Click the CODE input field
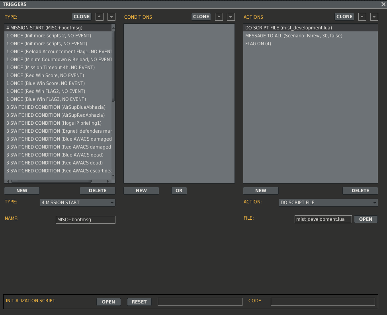Viewport: 387px width, 315px height. tap(323, 302)
